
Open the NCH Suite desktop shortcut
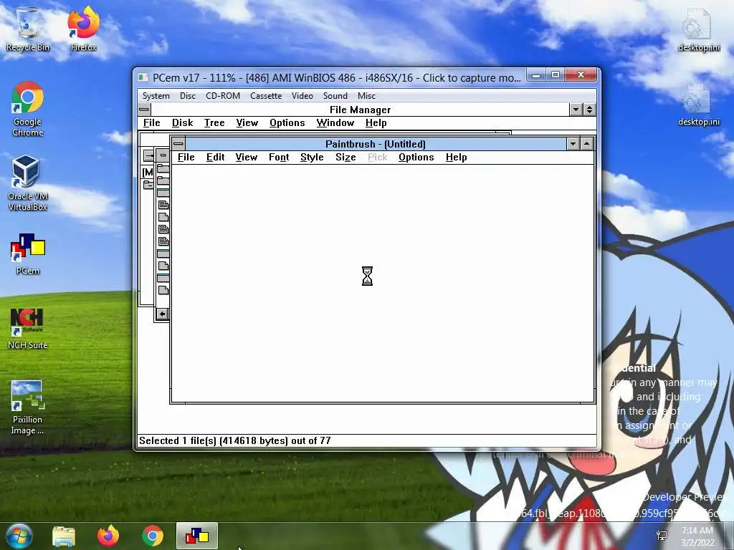pos(28,328)
